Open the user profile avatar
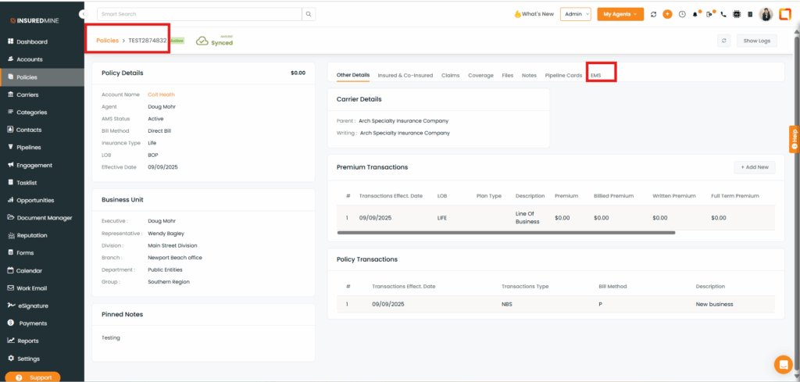The height and width of the screenshot is (382, 800). click(x=766, y=14)
